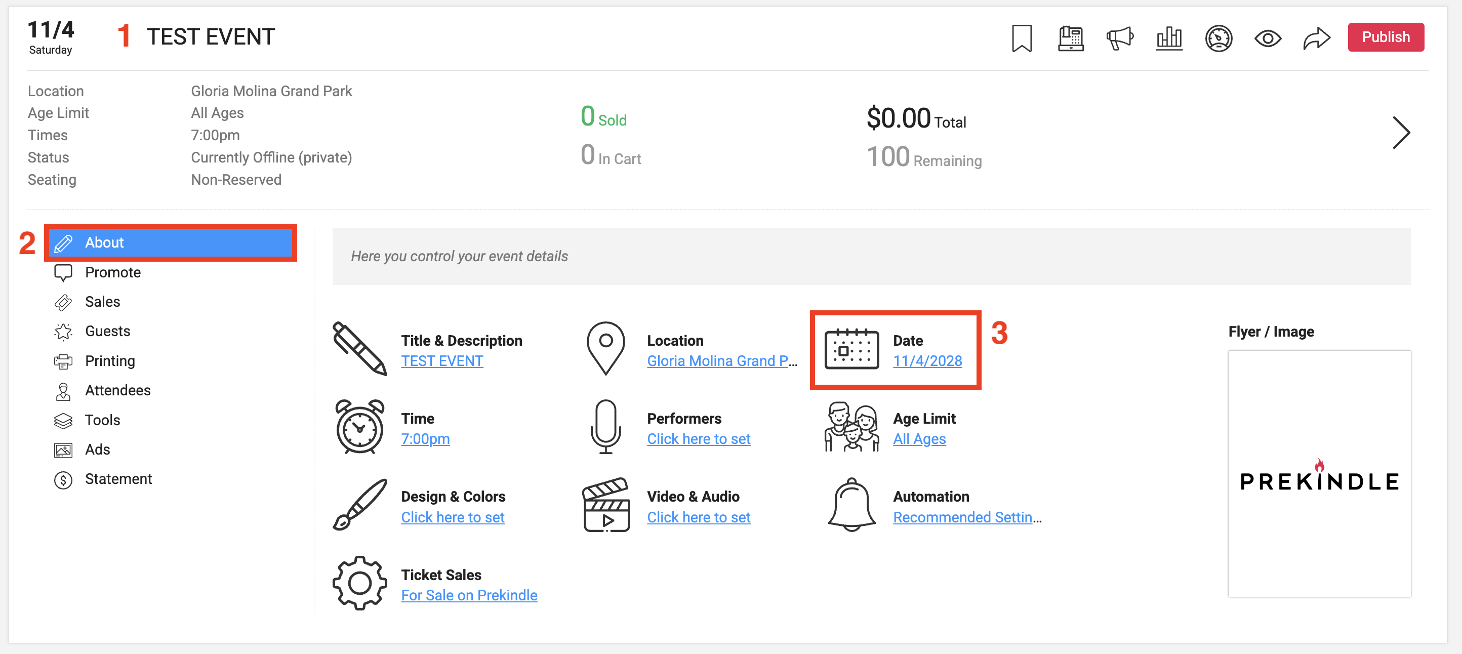The width and height of the screenshot is (1462, 654).
Task: Click Performers 'Click here to set' link
Action: pyautogui.click(x=699, y=439)
